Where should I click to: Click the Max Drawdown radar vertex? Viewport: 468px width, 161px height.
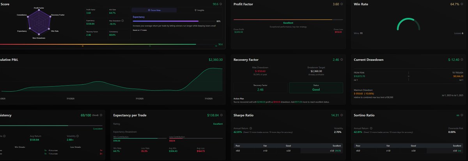click(39, 35)
